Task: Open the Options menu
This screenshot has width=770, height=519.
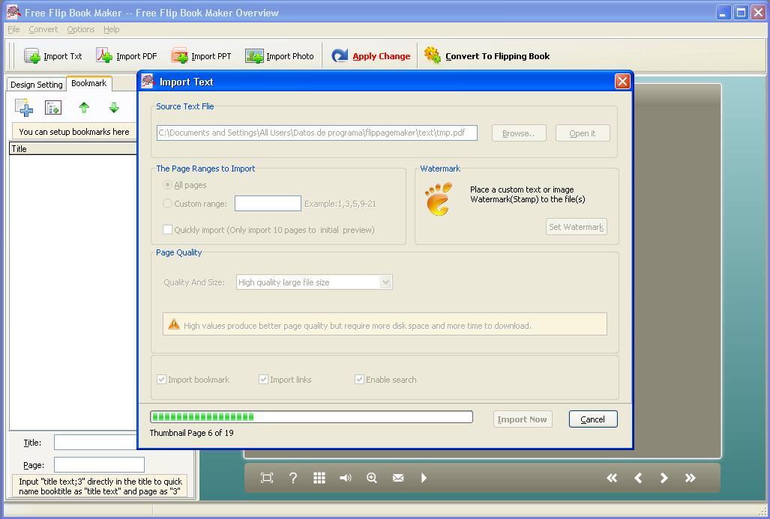Action: [x=80, y=29]
